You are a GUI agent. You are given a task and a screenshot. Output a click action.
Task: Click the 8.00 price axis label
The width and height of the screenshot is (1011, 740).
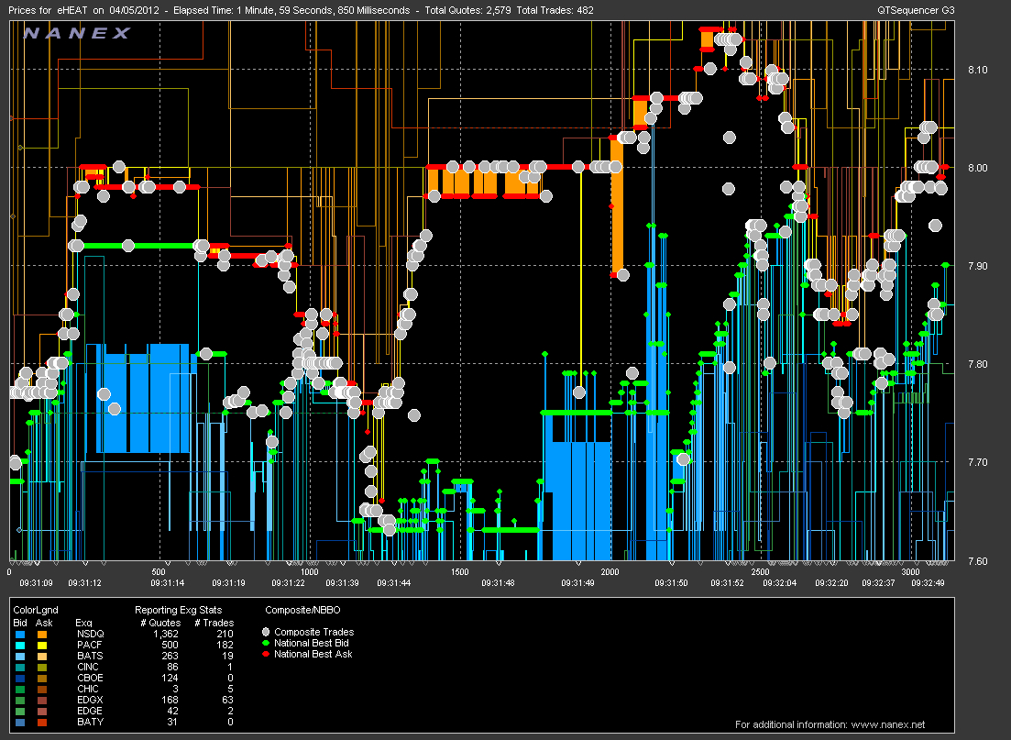coord(977,168)
